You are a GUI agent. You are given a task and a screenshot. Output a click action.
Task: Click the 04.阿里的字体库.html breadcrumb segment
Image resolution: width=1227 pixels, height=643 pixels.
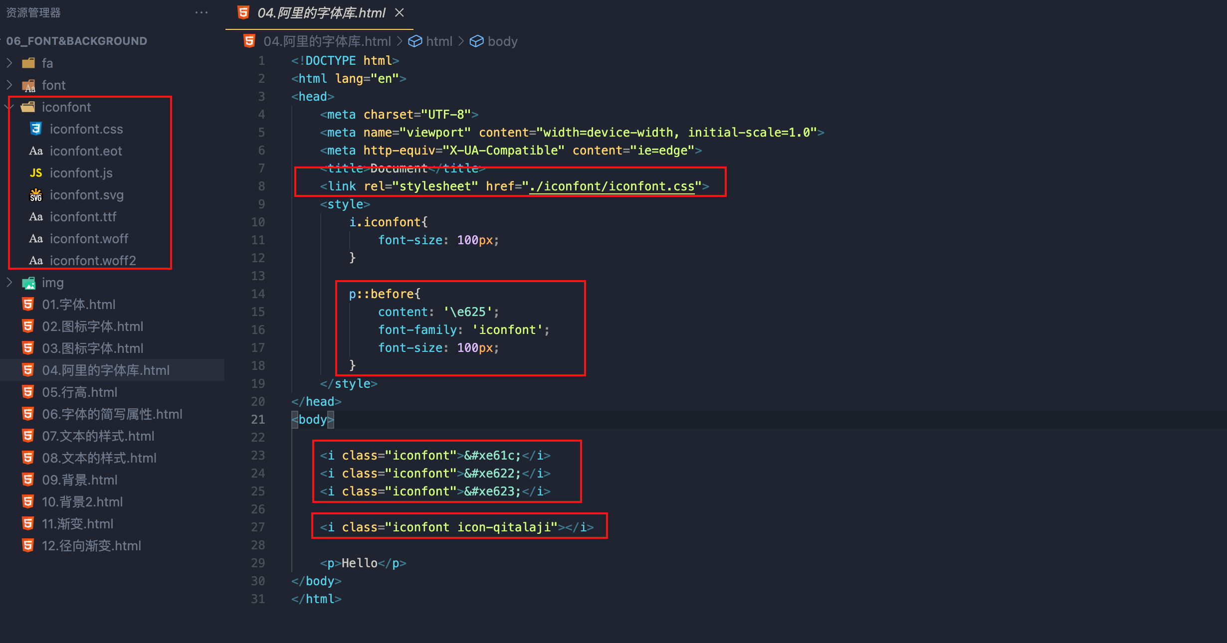tap(327, 41)
